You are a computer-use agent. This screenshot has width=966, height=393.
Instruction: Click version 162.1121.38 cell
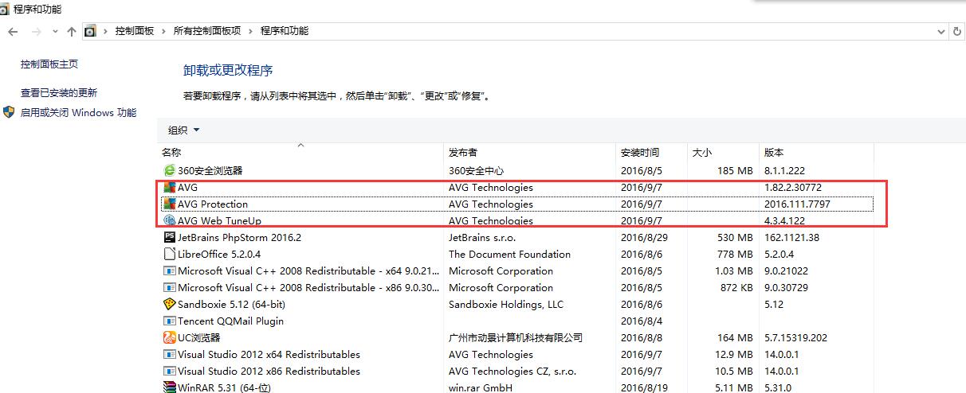(x=791, y=238)
